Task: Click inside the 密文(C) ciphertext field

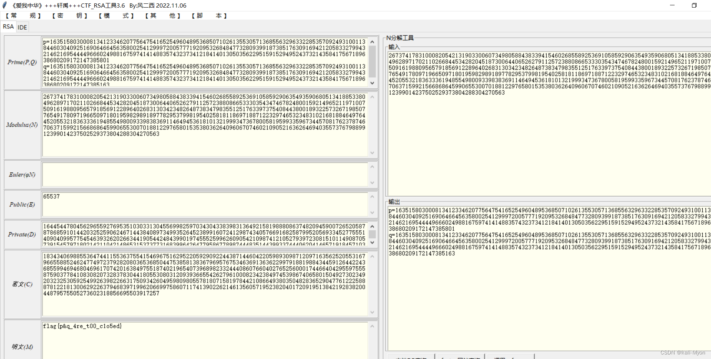Action: point(205,284)
